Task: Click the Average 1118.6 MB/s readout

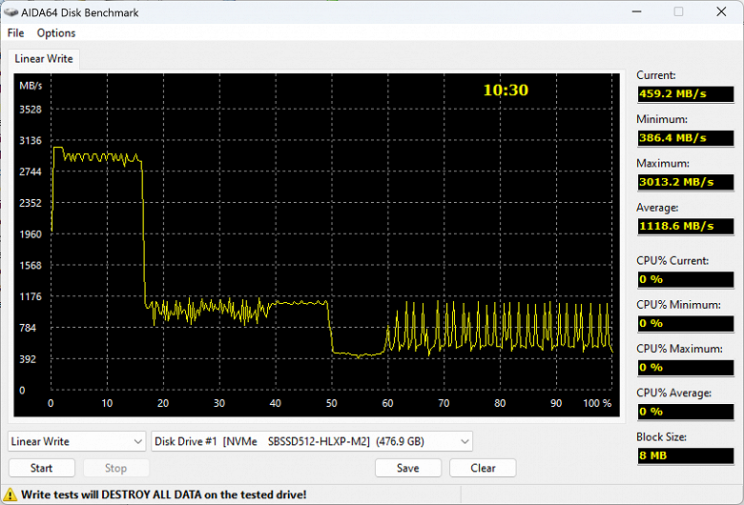Action: point(686,226)
